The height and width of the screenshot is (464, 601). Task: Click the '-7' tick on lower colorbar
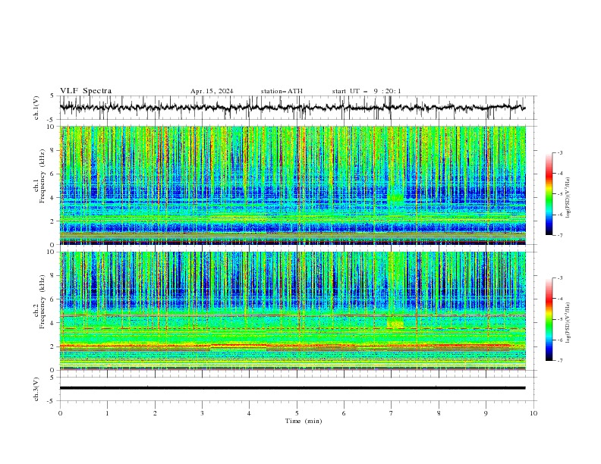[559, 360]
